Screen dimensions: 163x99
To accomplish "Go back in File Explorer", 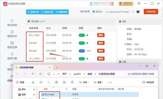I will [x=17, y=74].
